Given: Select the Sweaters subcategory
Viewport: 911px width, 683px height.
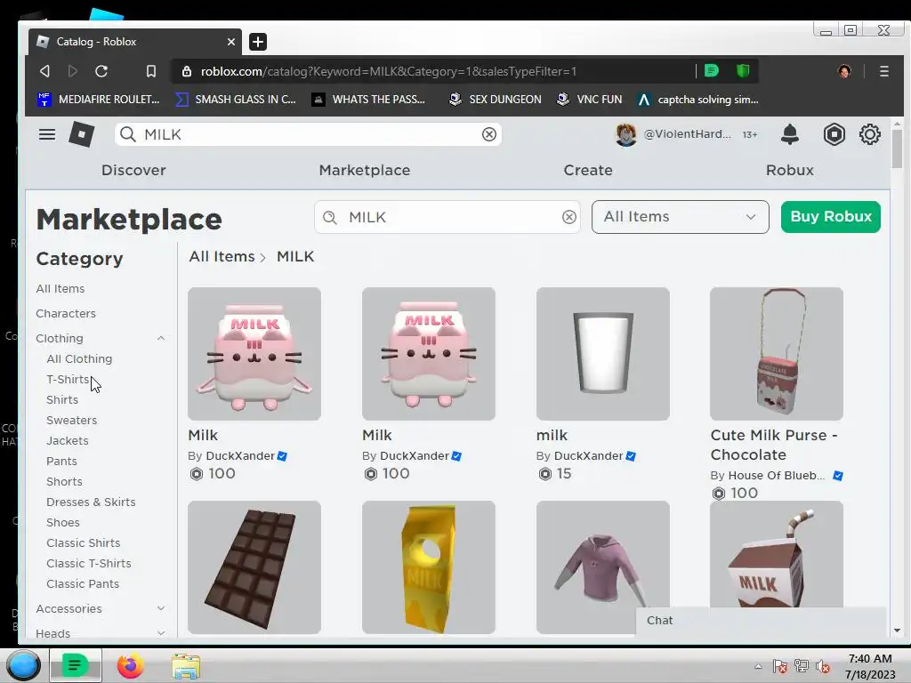Looking at the screenshot, I should [x=71, y=421].
